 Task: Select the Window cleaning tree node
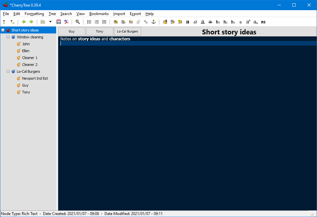pyautogui.click(x=30, y=37)
